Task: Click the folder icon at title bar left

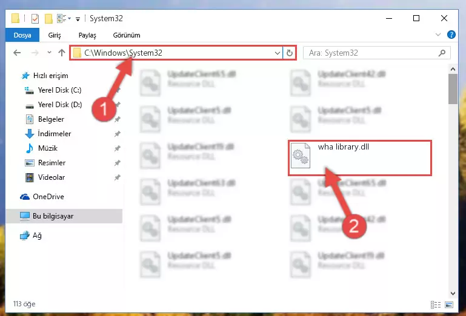Action: click(16, 18)
